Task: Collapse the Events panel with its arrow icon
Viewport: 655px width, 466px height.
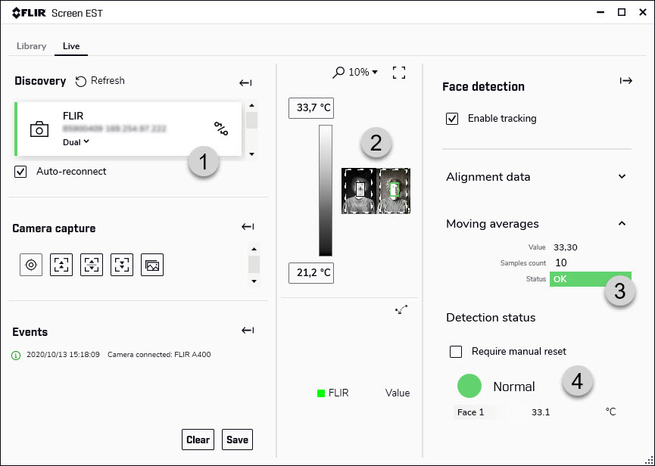Action: (245, 331)
